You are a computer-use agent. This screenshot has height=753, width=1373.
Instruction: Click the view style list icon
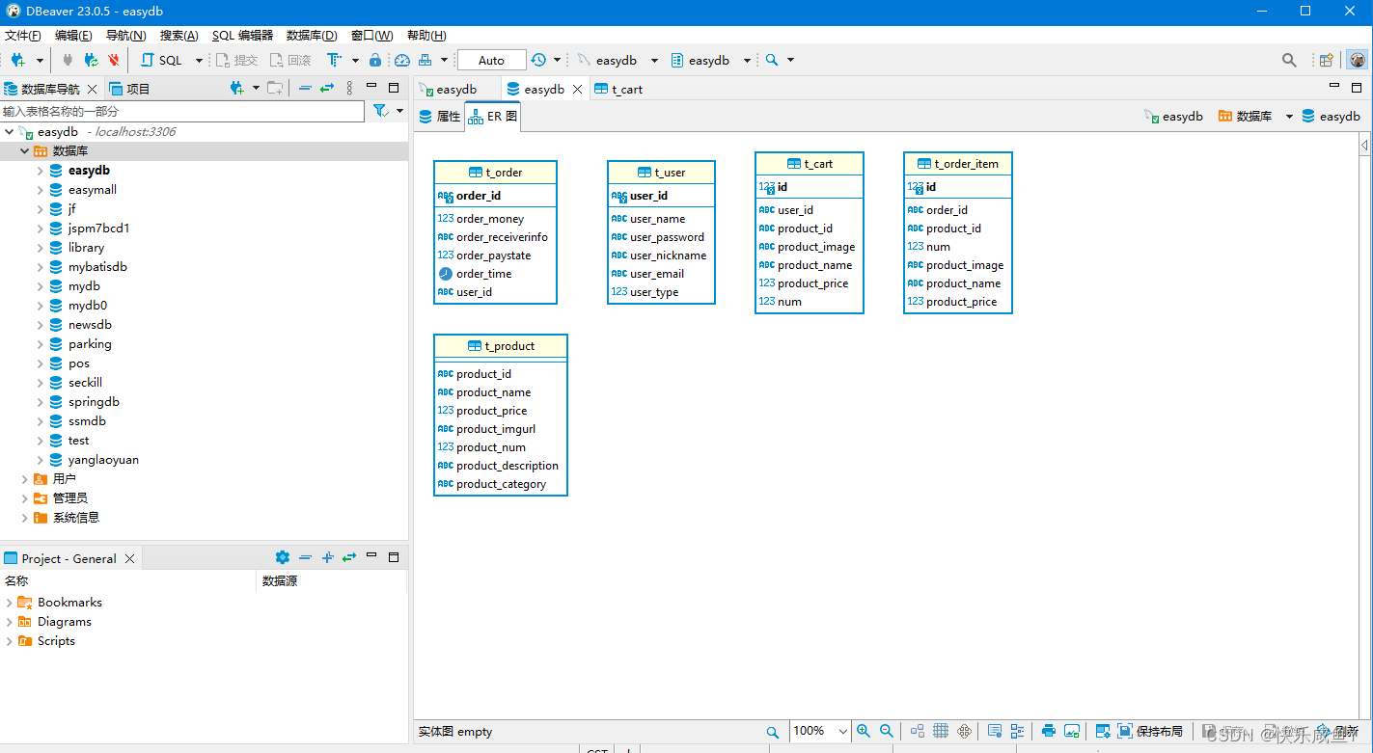coord(1018,731)
